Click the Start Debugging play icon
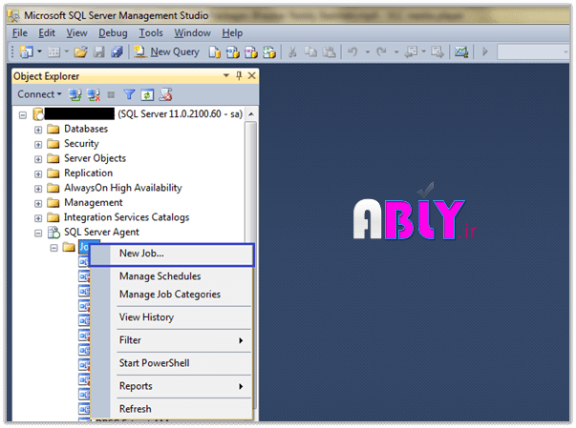 (x=485, y=52)
